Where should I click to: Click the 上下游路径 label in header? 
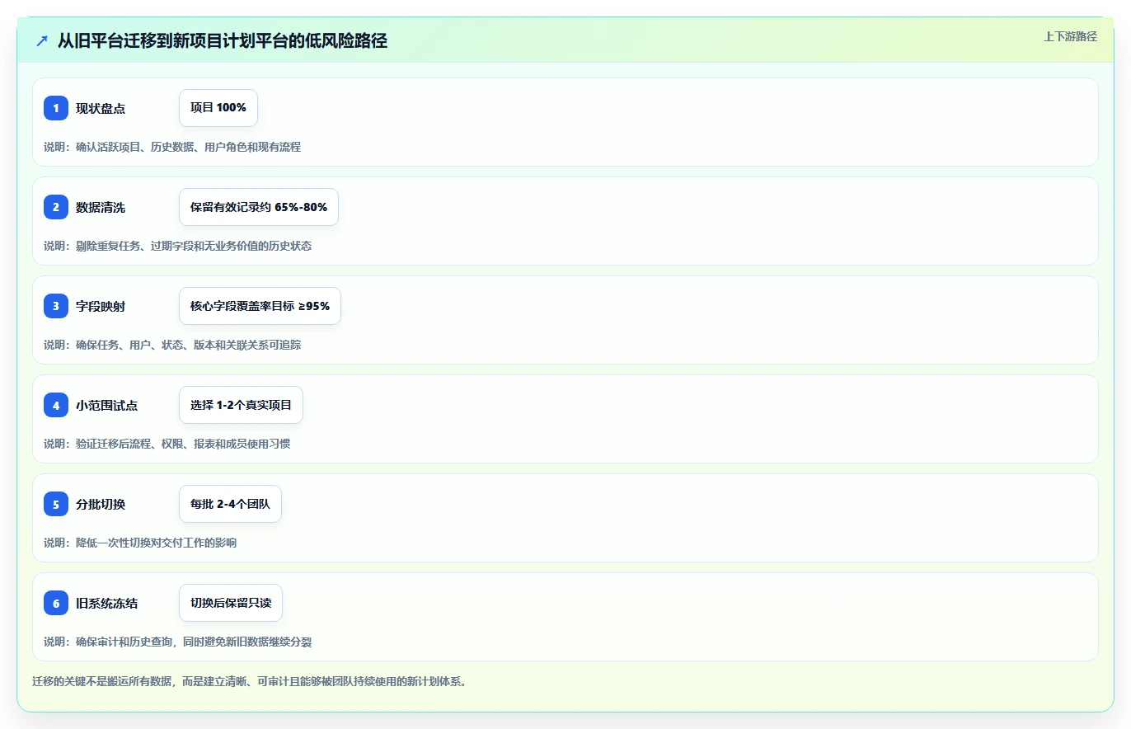click(1070, 36)
